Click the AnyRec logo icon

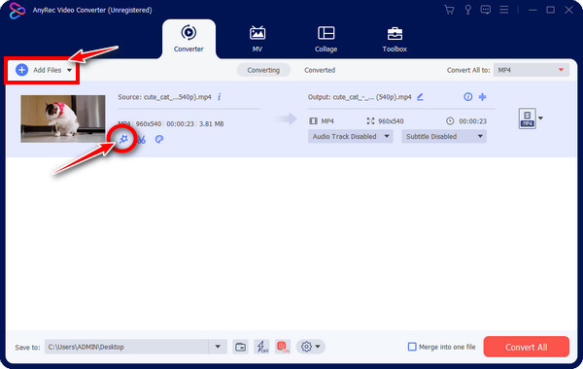(17, 11)
